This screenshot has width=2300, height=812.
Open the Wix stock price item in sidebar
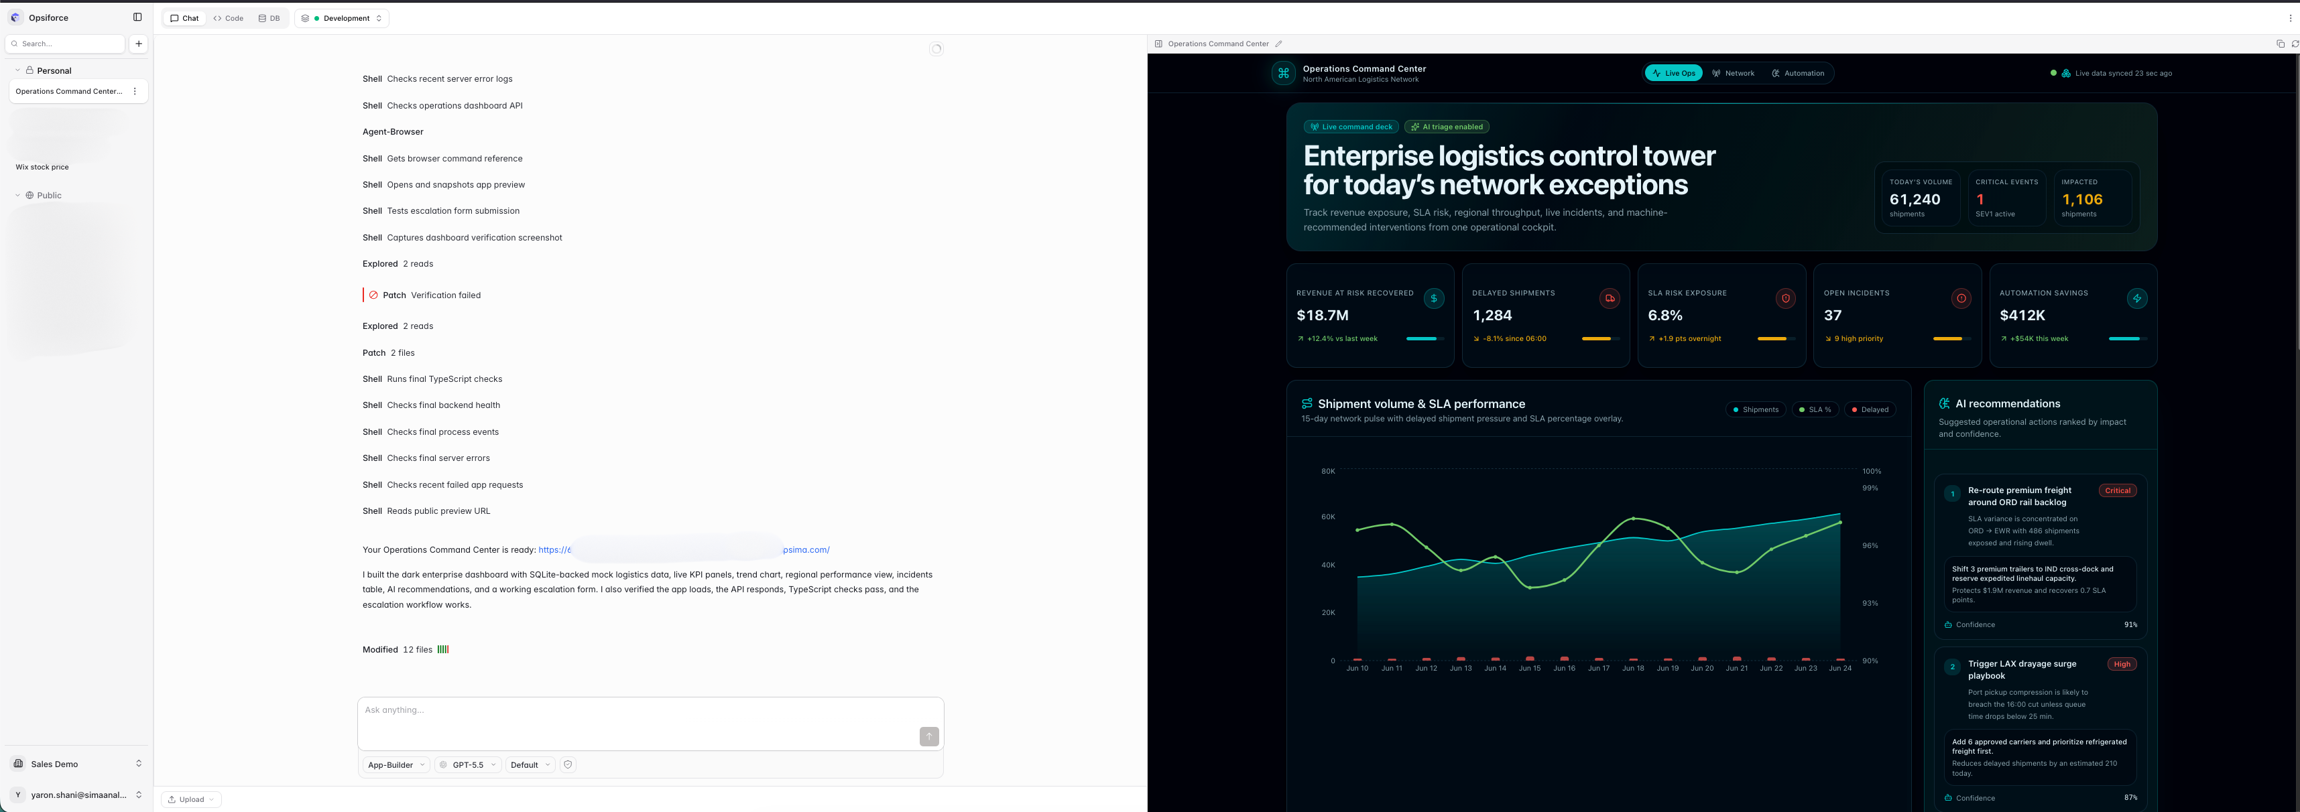(x=42, y=167)
